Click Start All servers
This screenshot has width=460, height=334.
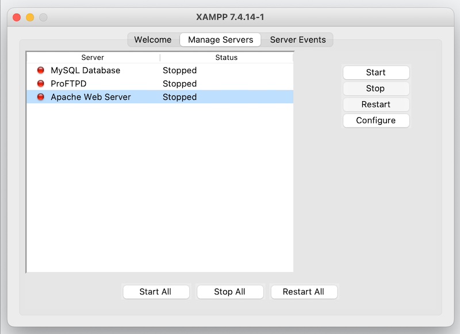tap(156, 292)
